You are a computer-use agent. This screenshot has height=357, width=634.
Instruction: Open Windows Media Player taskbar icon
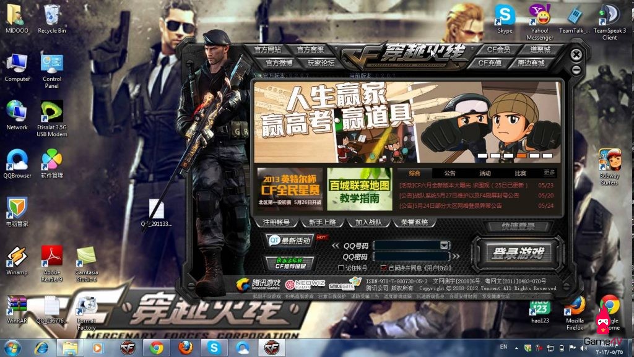(x=97, y=348)
